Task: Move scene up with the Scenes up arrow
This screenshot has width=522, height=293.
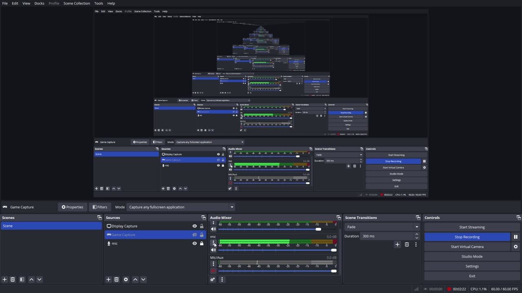Action: 31,280
